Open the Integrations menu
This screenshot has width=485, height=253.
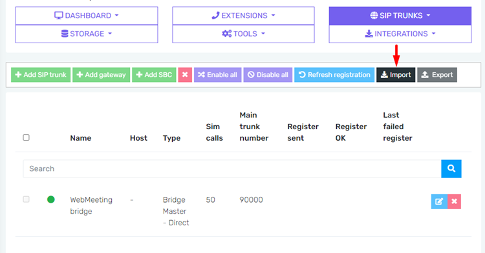(400, 34)
